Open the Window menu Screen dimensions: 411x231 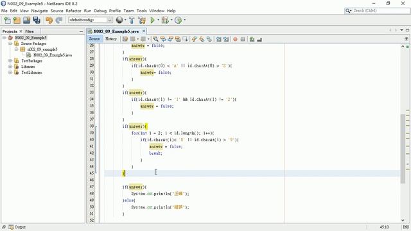[157, 11]
